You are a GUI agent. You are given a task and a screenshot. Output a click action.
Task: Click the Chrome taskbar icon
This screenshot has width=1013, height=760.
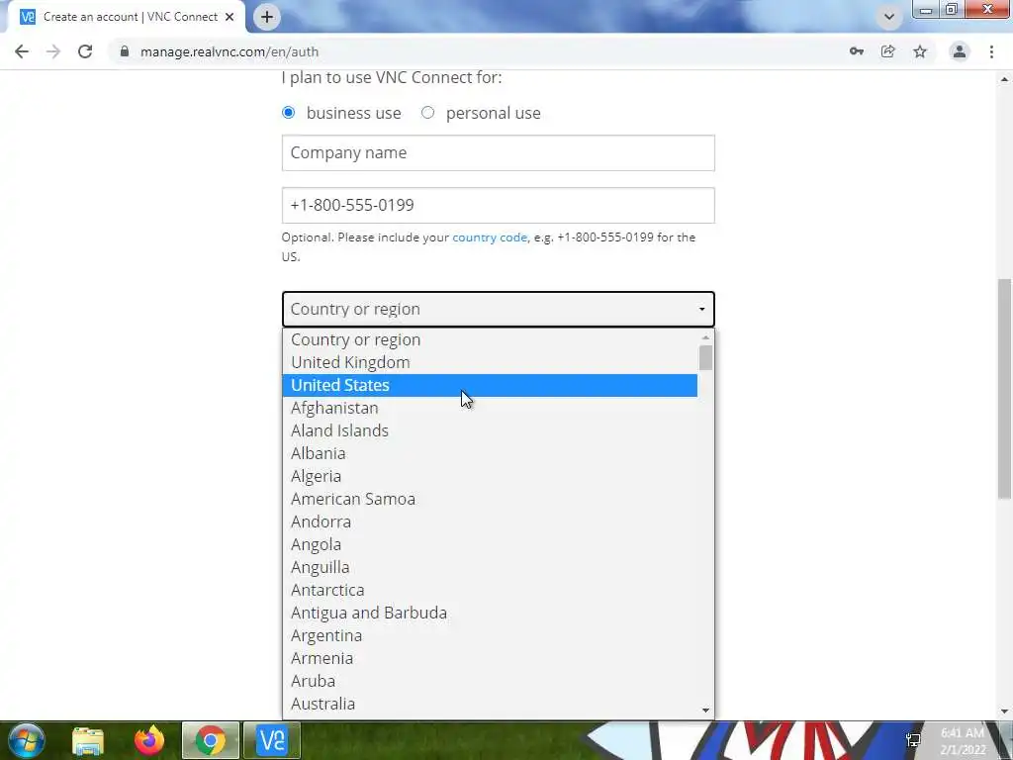211,740
